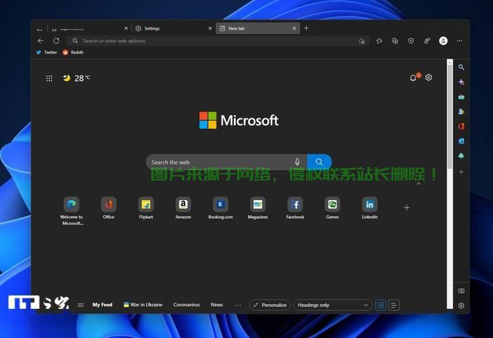Open the sidebar Games figure icon
The height and width of the screenshot is (338, 493).
point(461,112)
